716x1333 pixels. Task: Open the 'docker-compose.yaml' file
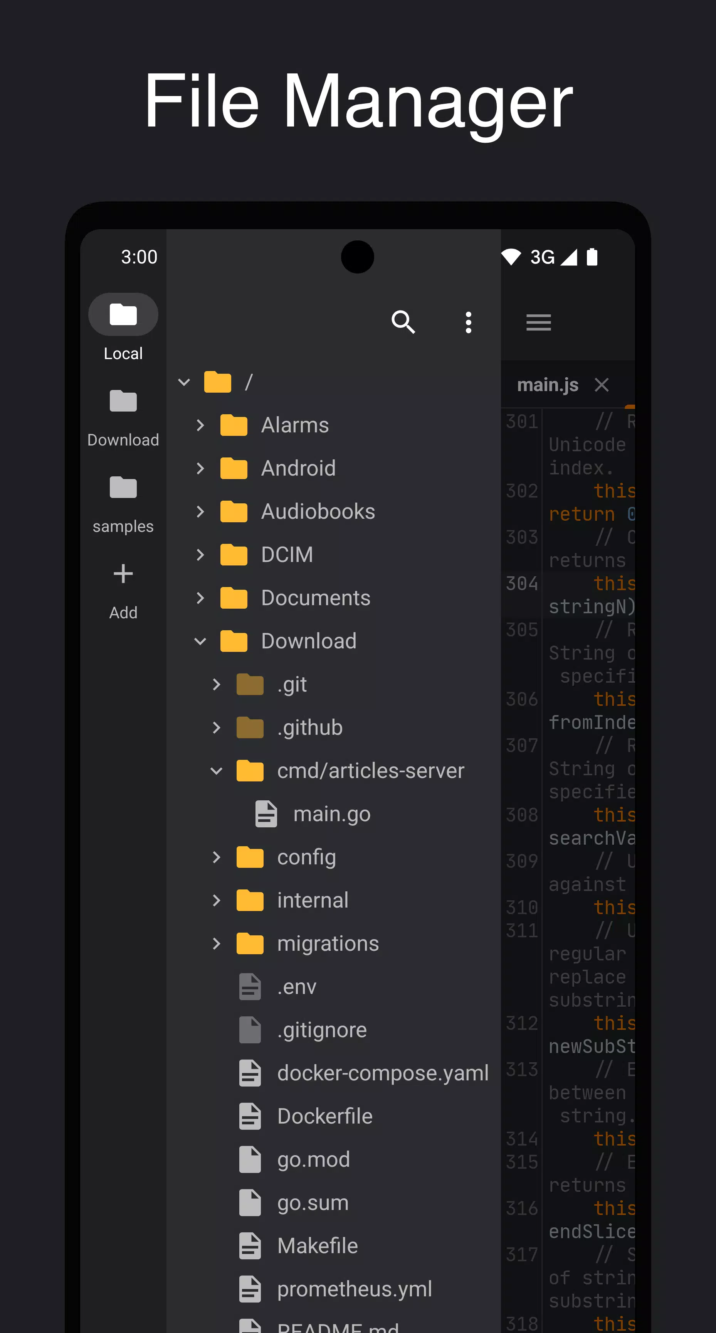coord(383,1073)
